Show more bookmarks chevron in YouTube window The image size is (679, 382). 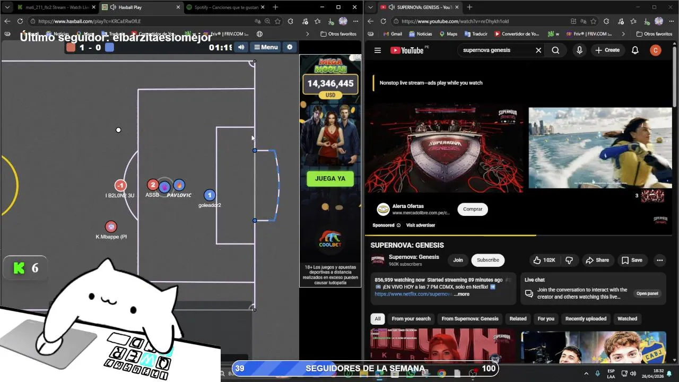(x=623, y=34)
